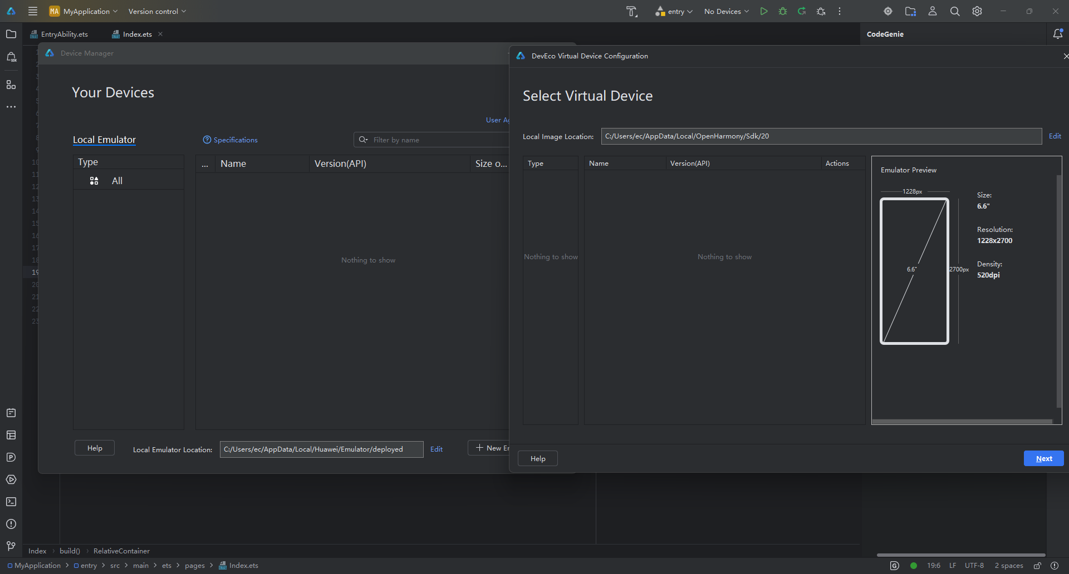Viewport: 1069px width, 574px height.
Task: Click Edit beside Local Image Location
Action: pos(1055,136)
